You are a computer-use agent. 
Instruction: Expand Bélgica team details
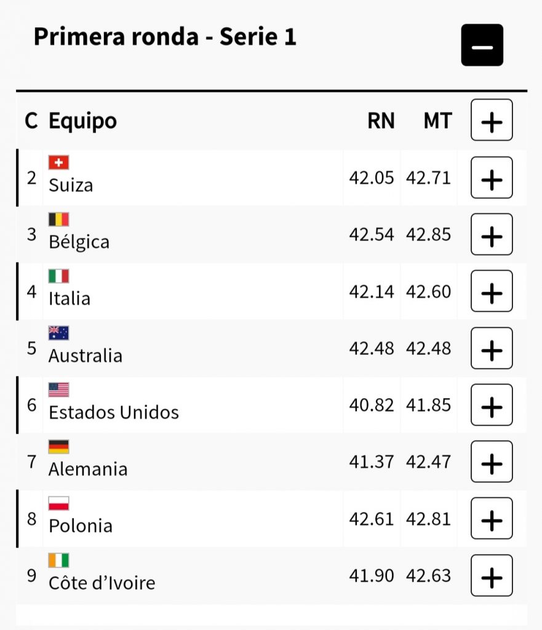(491, 234)
